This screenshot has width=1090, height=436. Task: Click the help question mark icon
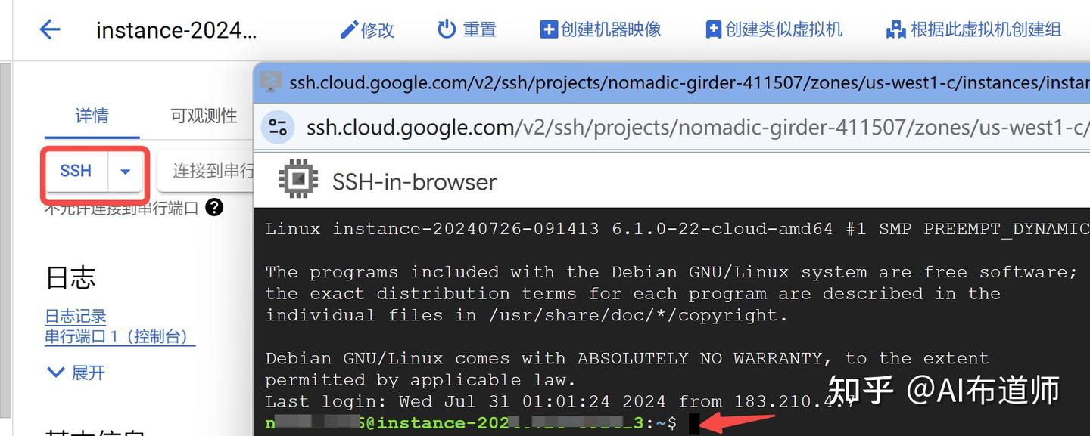[214, 207]
